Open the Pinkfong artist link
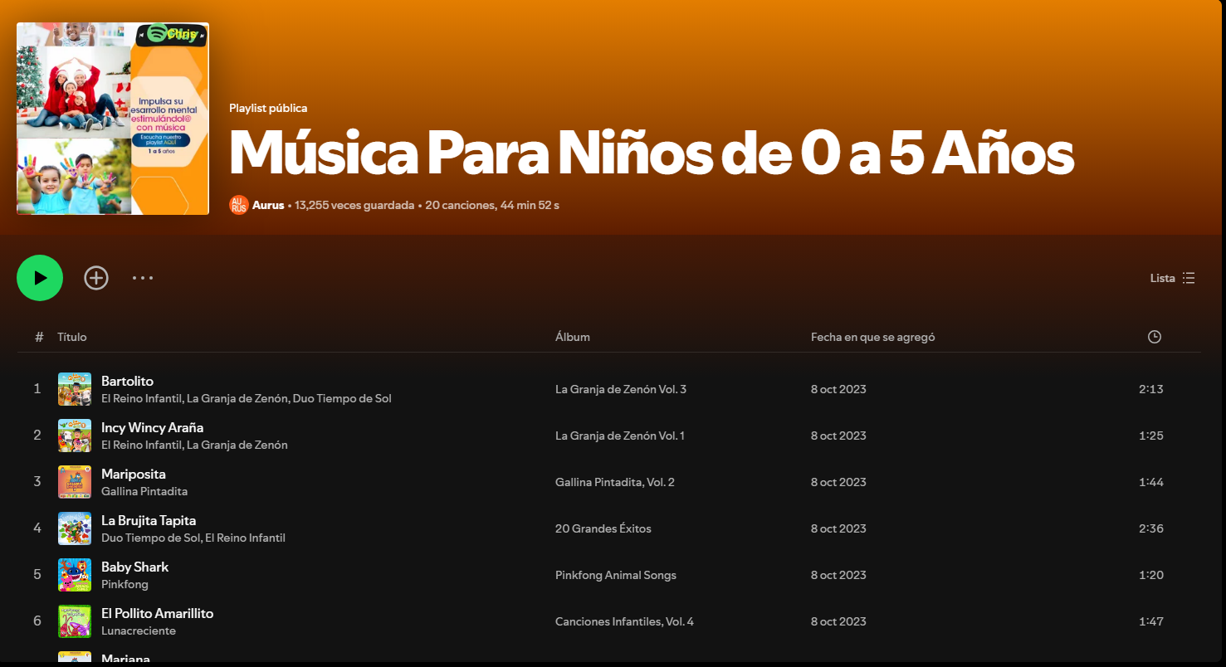The width and height of the screenshot is (1226, 667). 125,584
